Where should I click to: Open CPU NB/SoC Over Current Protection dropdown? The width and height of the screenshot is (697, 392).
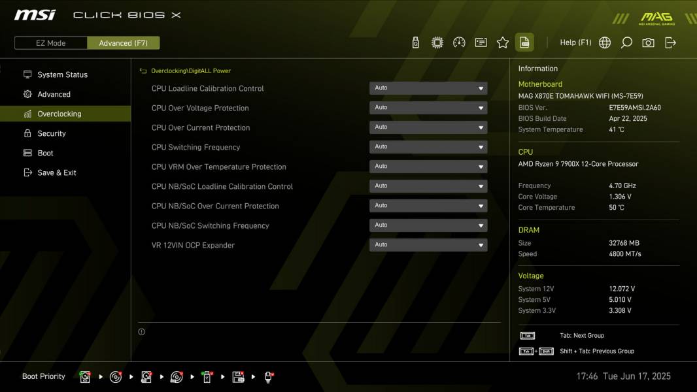(x=428, y=205)
